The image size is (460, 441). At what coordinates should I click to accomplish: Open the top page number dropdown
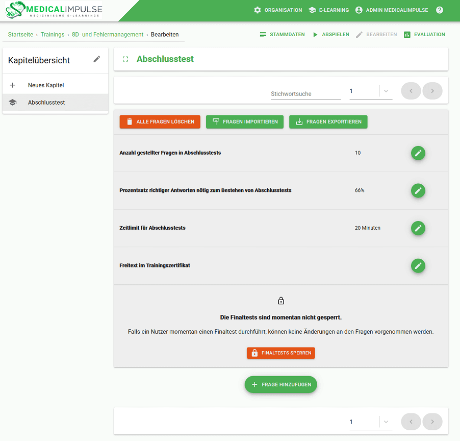coord(386,91)
